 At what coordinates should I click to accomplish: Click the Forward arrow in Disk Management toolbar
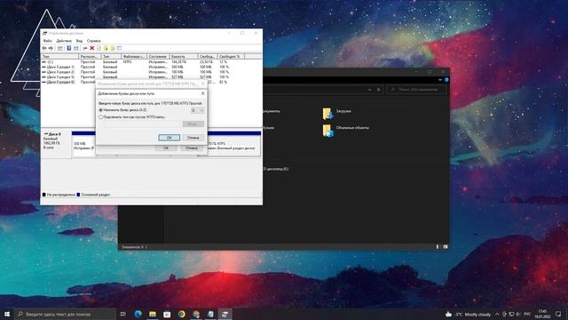tap(51, 48)
